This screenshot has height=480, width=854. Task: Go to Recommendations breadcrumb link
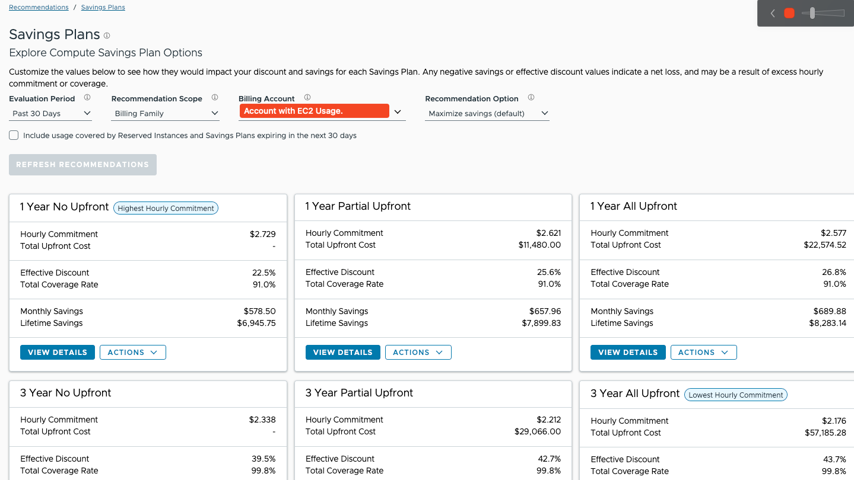tap(39, 7)
